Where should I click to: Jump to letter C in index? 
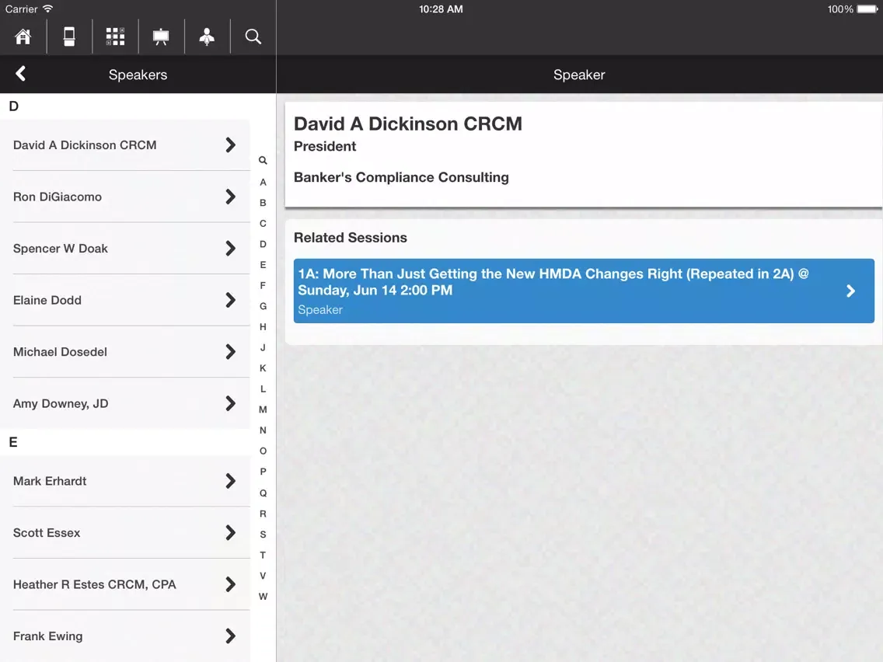tap(263, 224)
